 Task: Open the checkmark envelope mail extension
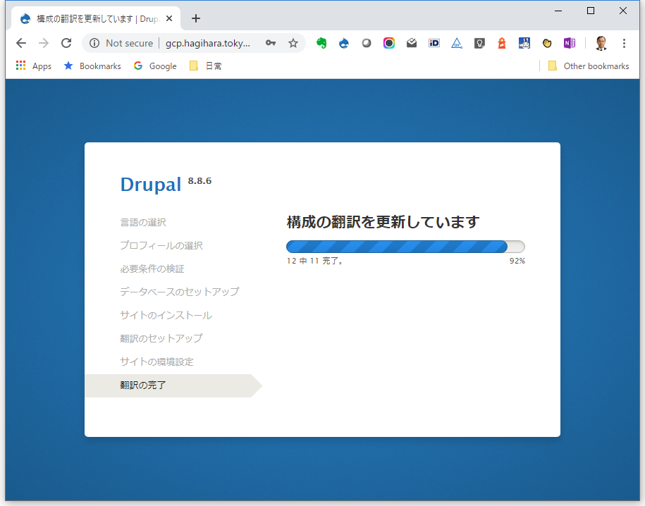pyautogui.click(x=412, y=43)
